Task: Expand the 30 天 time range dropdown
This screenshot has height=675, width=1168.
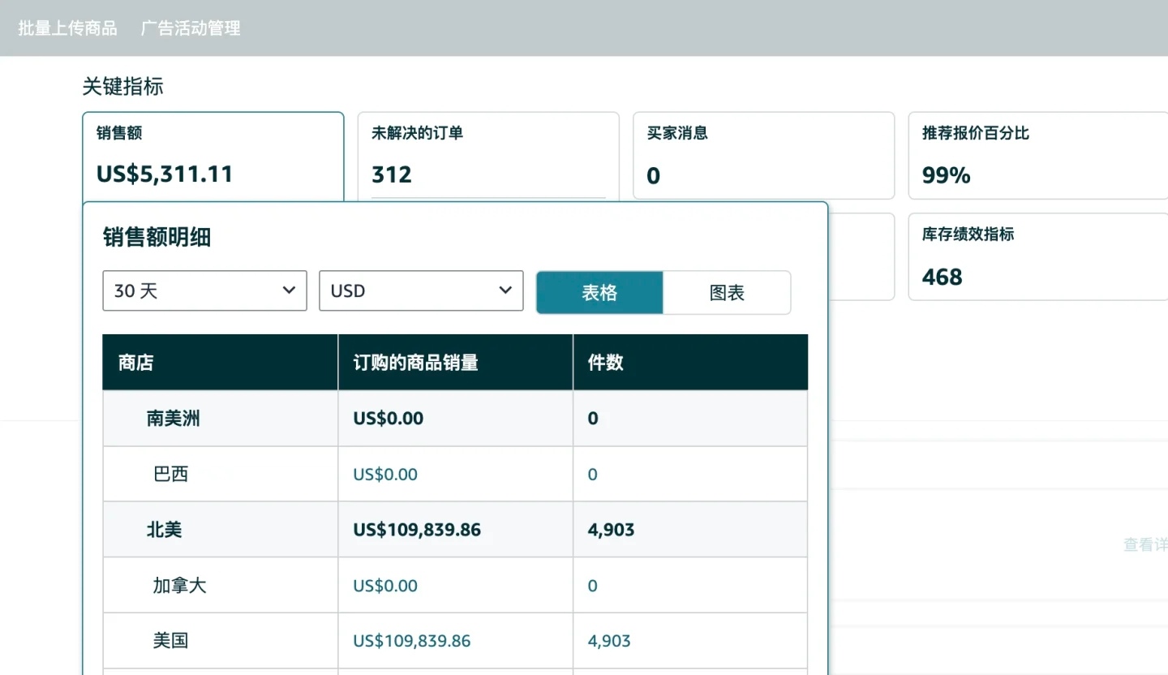Action: 204,290
